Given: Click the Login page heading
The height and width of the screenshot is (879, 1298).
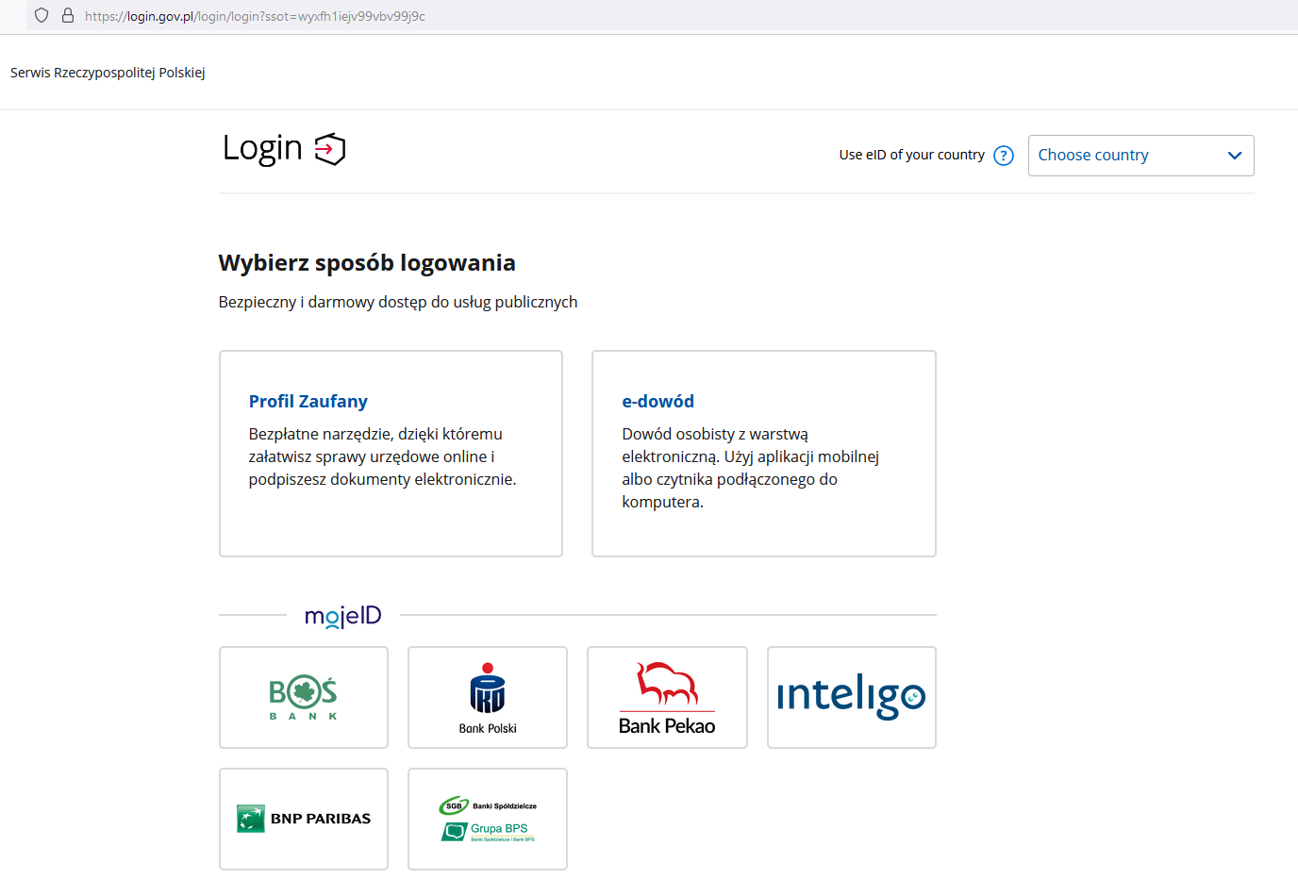Looking at the screenshot, I should pos(262,148).
